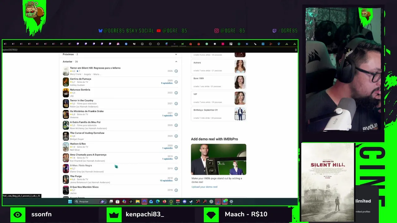Open Natureza Sombria title link
The image size is (397, 223).
(80, 90)
